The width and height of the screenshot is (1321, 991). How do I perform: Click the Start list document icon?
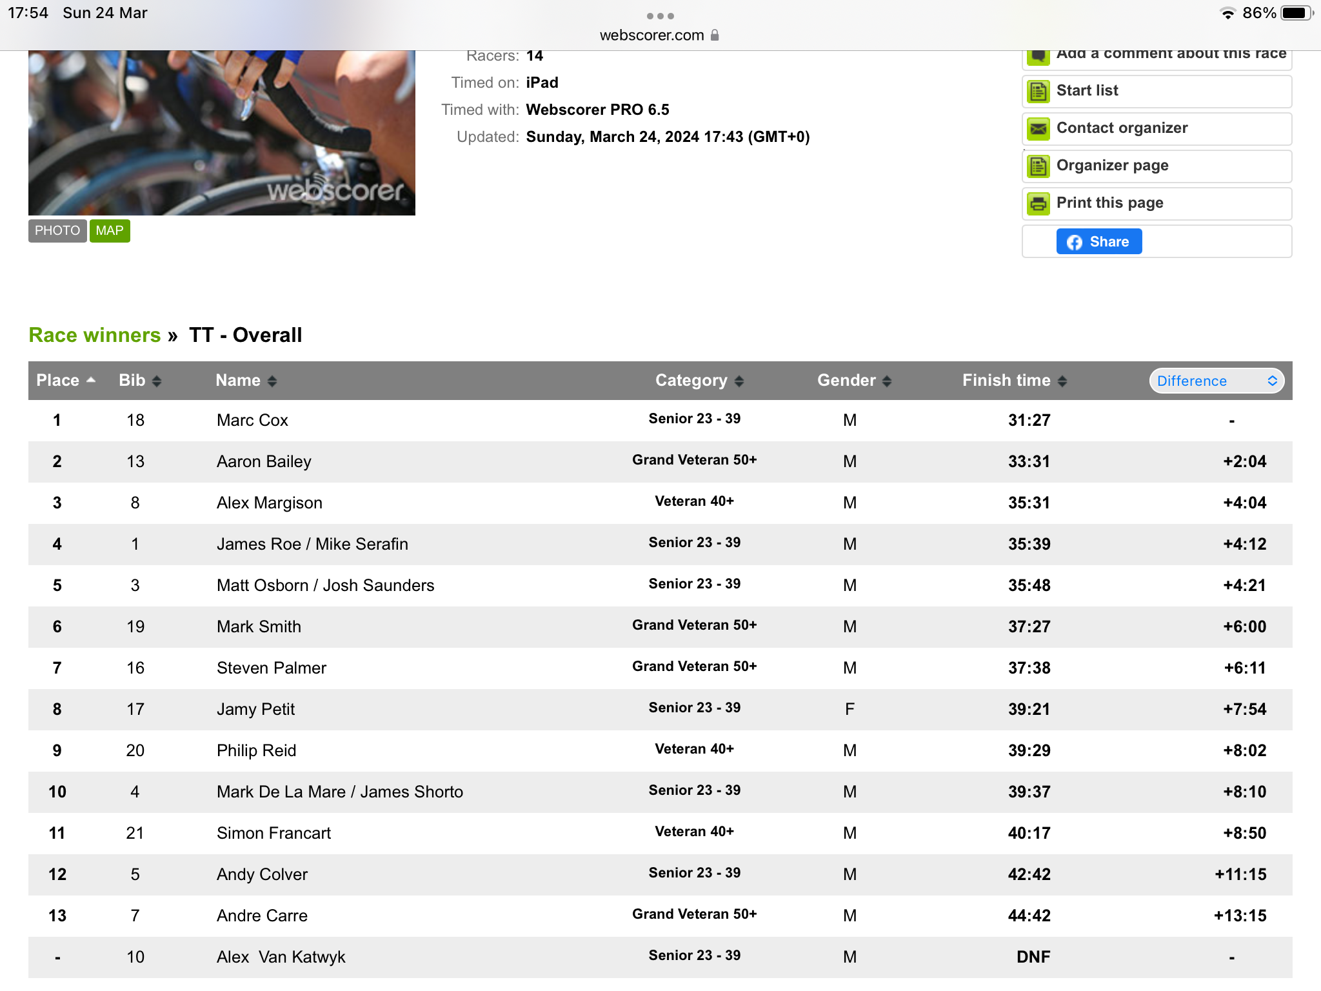(x=1038, y=92)
